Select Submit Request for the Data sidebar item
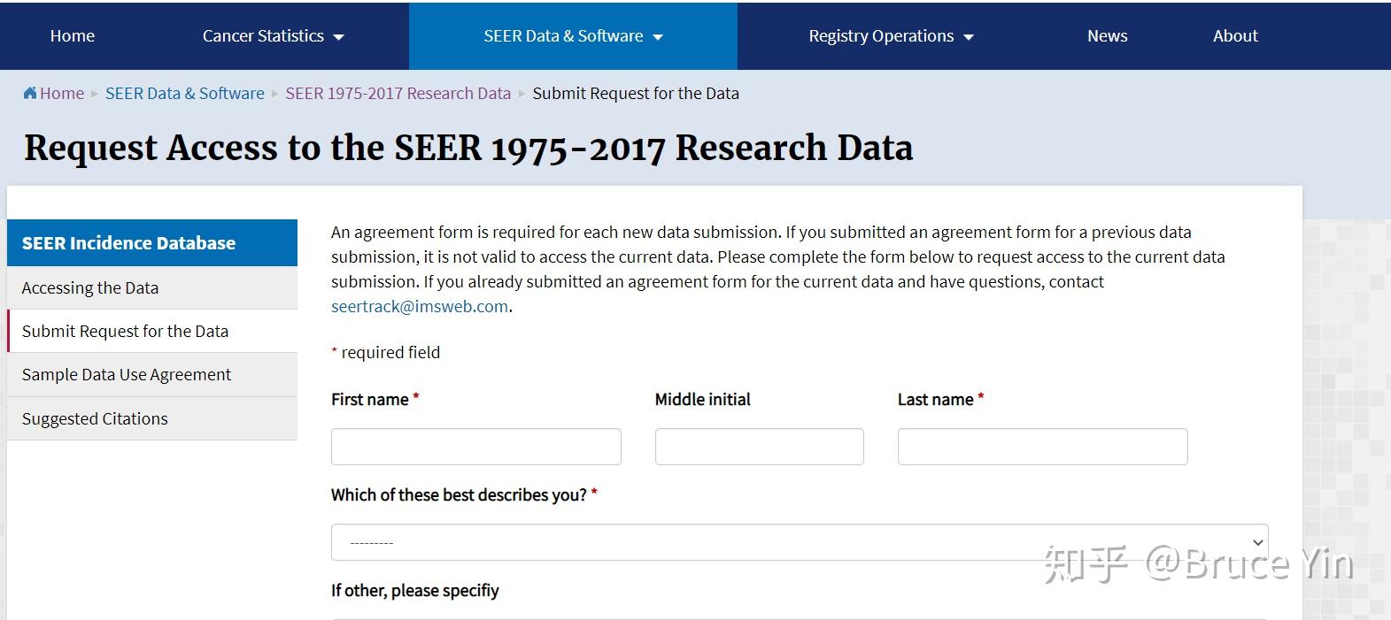1391x620 pixels. point(125,331)
